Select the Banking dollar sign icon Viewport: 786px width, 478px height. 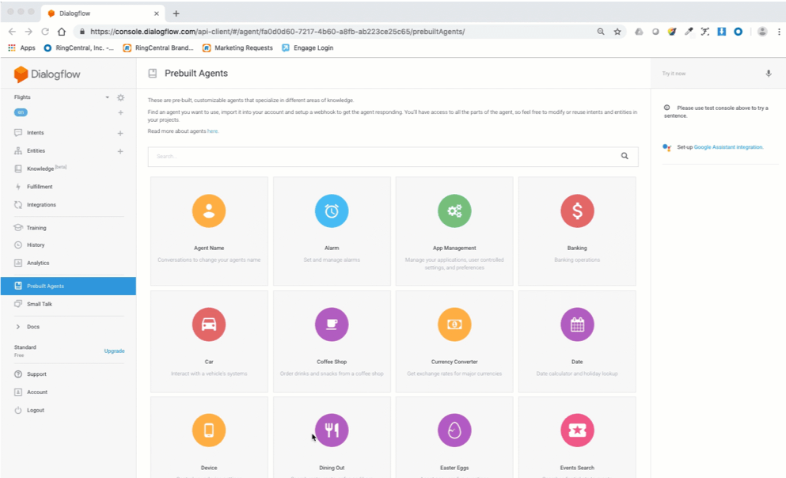tap(577, 211)
